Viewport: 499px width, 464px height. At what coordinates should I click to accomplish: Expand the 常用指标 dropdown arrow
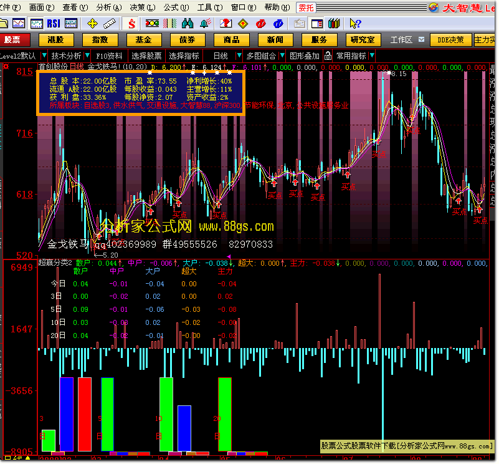pos(372,56)
